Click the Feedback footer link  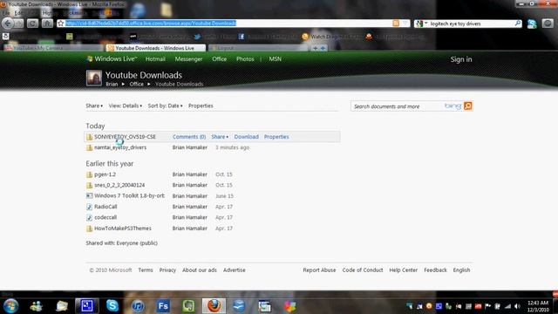tap(435, 270)
